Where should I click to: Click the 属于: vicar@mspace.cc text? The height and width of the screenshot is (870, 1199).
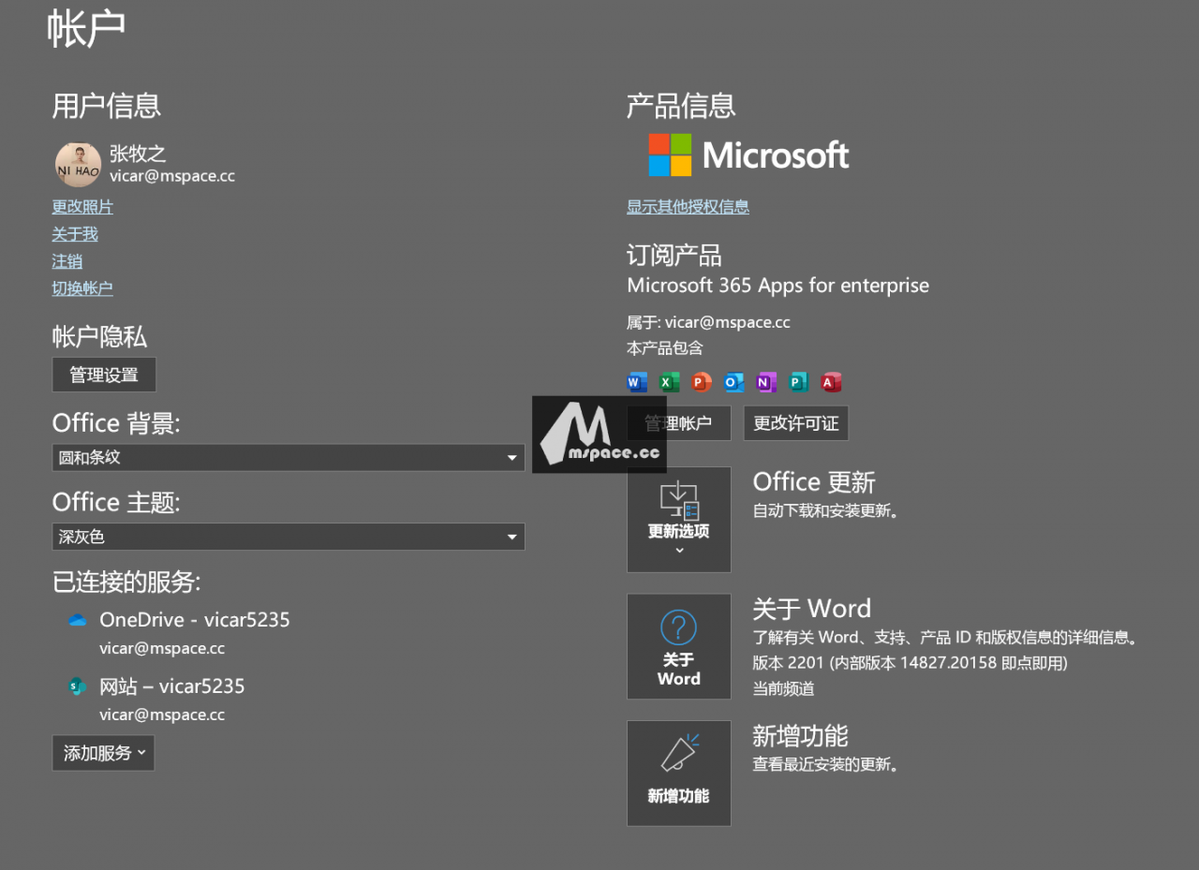(x=708, y=322)
